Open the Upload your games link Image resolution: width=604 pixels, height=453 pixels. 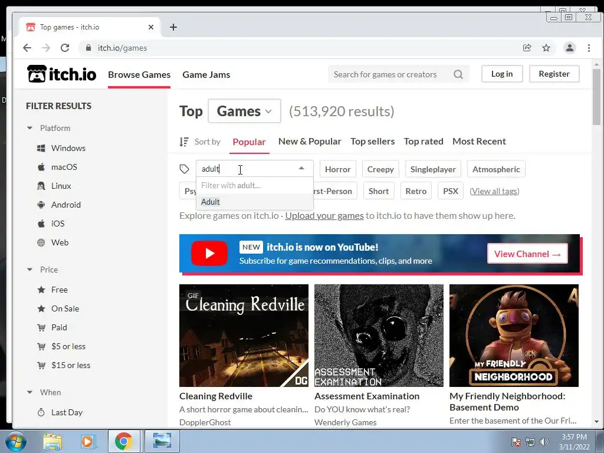(324, 215)
